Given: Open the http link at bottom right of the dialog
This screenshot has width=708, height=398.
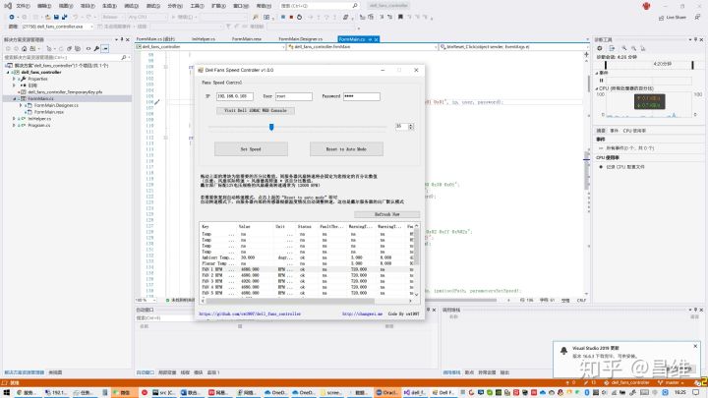Looking at the screenshot, I should pos(362,313).
